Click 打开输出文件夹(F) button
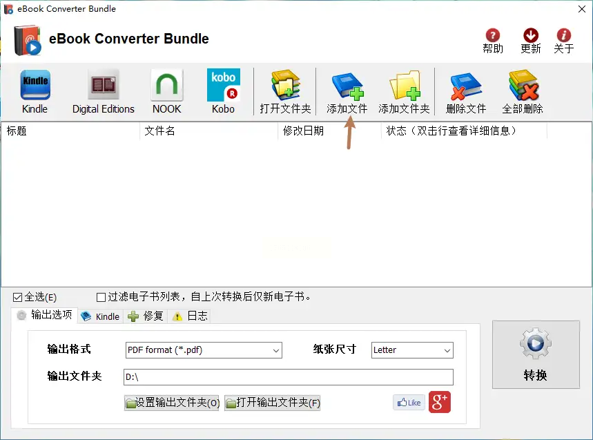Image resolution: width=593 pixels, height=440 pixels. click(272, 403)
